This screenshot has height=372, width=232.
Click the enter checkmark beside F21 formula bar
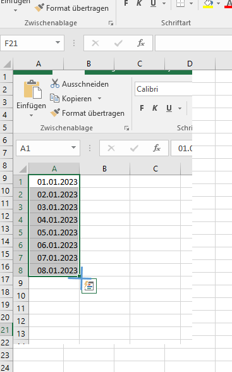(118, 43)
